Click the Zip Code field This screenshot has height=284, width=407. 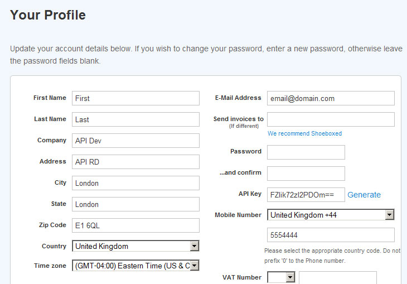click(x=135, y=225)
